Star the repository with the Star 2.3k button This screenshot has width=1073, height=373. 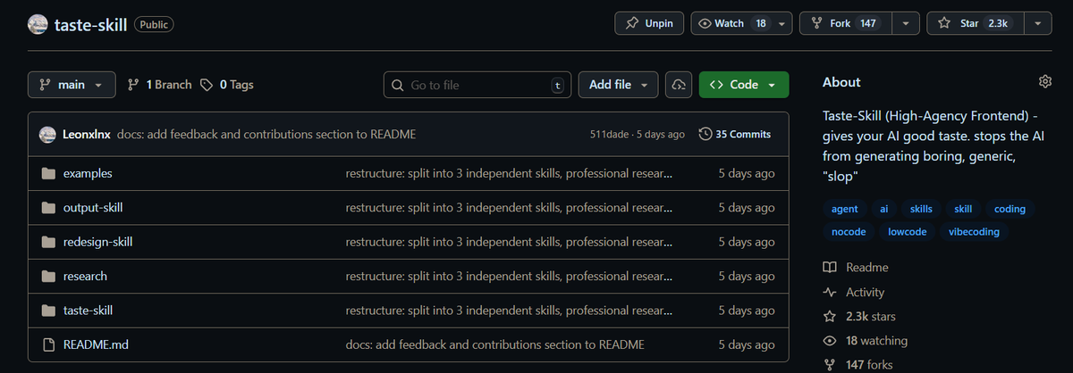pos(974,23)
